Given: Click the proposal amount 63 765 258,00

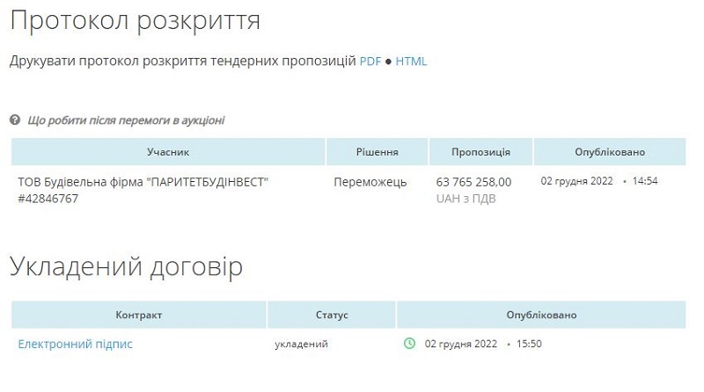Looking at the screenshot, I should [473, 182].
